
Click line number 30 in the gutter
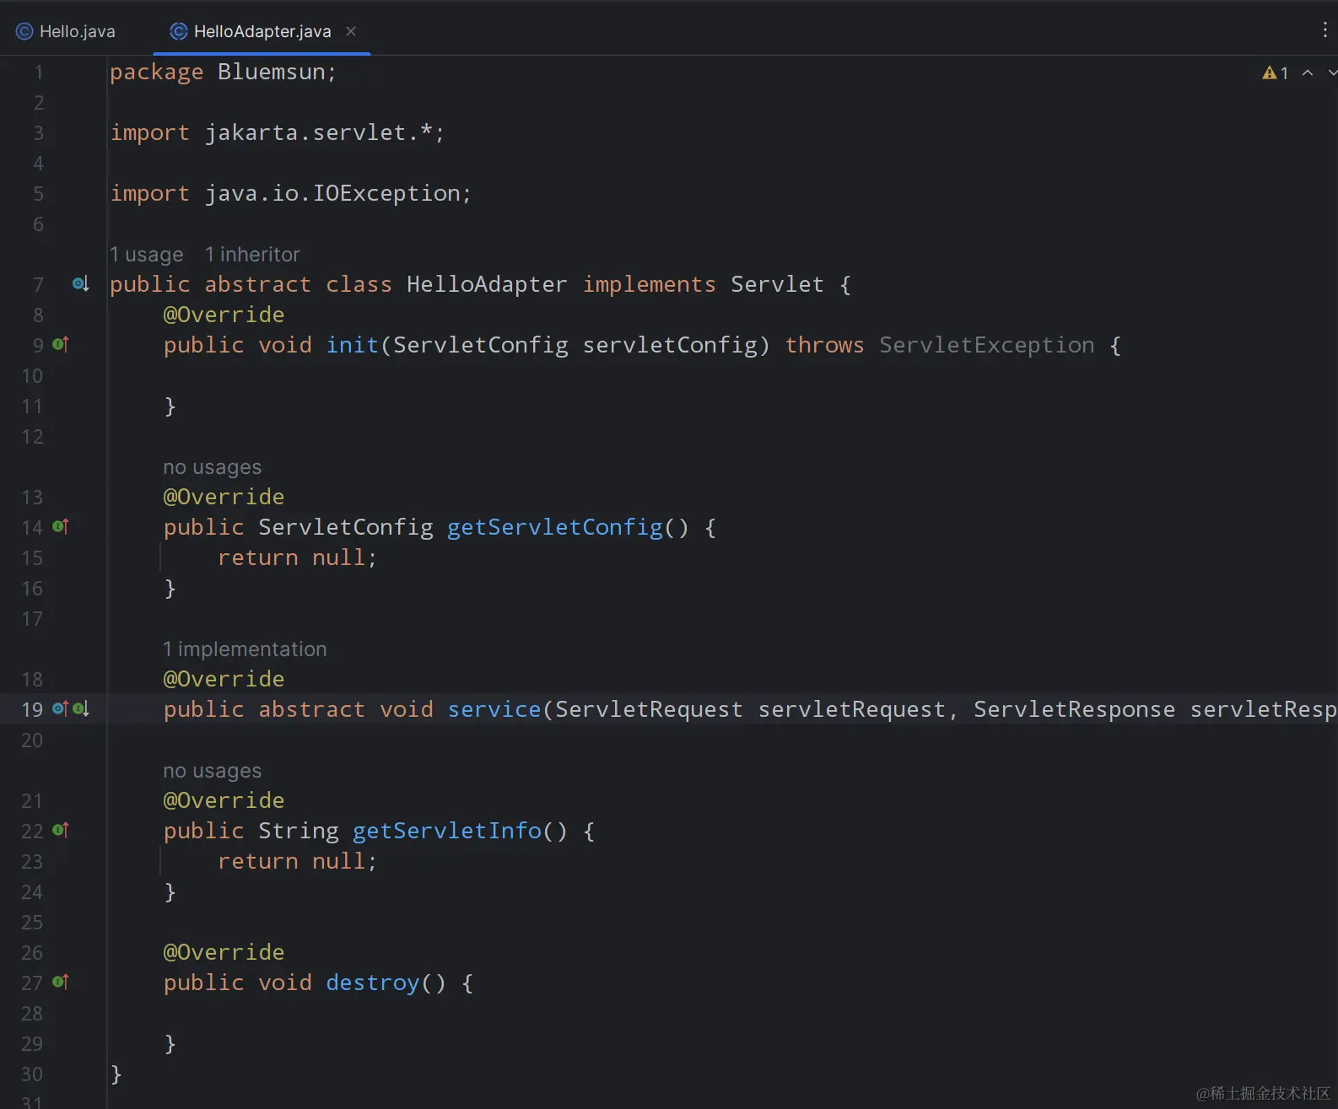tap(32, 1074)
